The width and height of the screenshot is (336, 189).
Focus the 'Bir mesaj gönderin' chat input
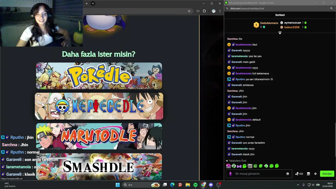(259, 174)
